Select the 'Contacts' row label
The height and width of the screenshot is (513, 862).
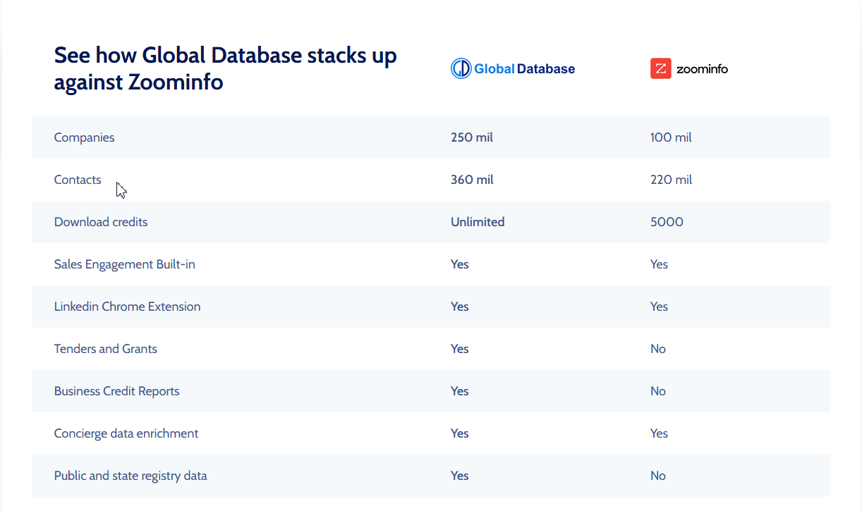click(78, 180)
